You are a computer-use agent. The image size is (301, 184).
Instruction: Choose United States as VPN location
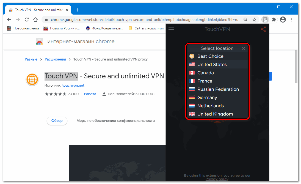click(212, 65)
